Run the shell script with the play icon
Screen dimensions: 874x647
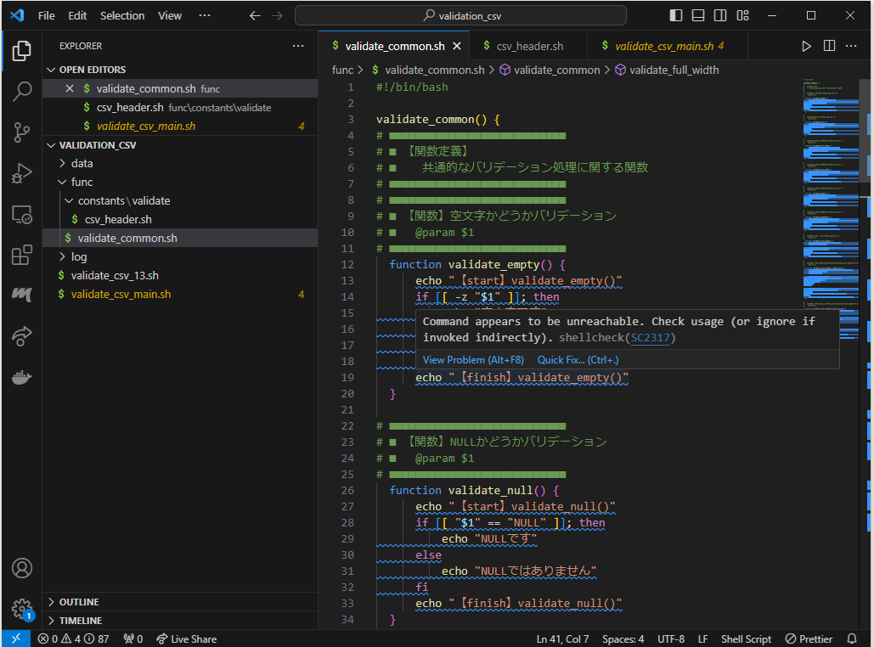click(x=806, y=46)
